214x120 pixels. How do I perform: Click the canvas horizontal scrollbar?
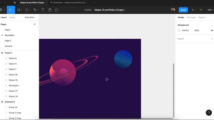coord(113,118)
